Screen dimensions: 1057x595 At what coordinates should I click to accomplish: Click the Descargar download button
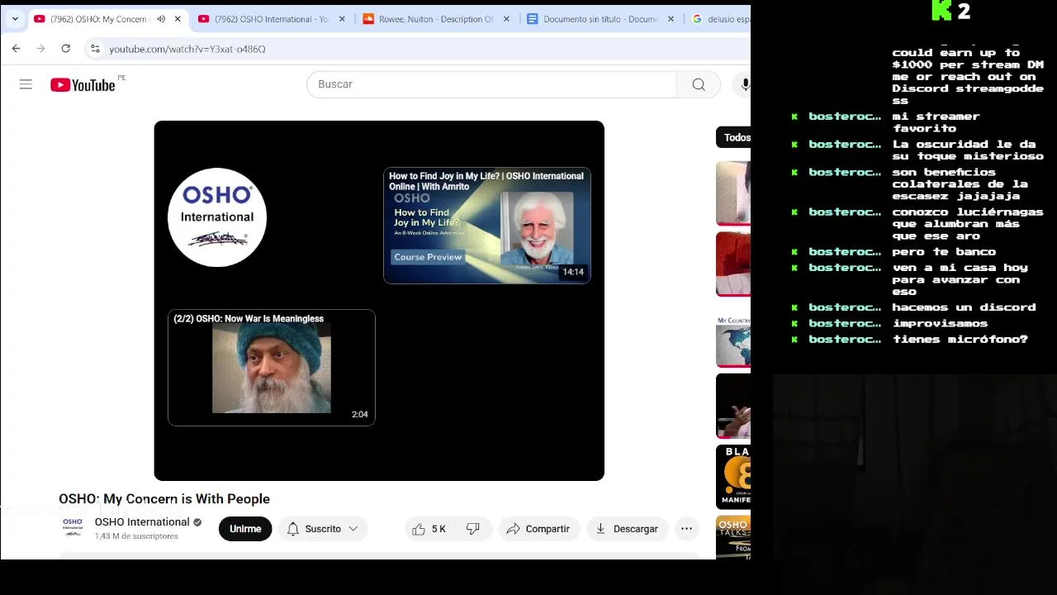pos(627,529)
